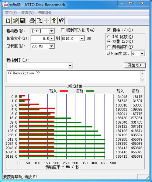This screenshot has width=152, height=182.
Task: Select the 两者都不(N) radio button
Action: 109,47
